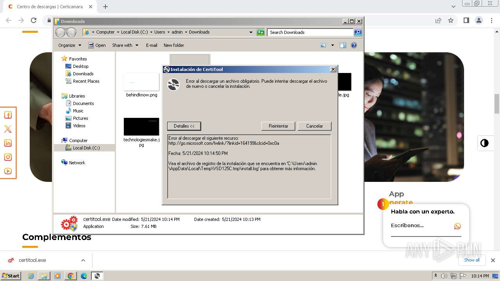Screen dimensions: 500x281
Task: Open the Chrome tab search dropdown
Action: pos(454,7)
